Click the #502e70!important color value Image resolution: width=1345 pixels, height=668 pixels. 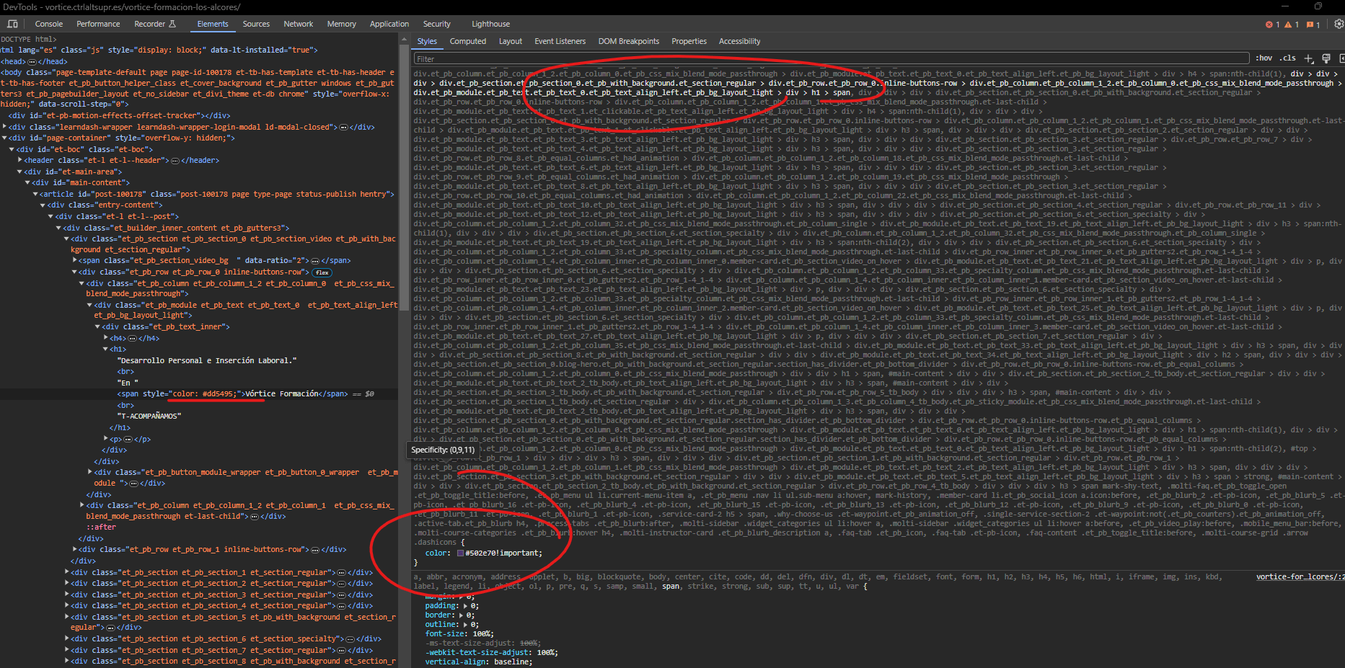coord(504,553)
